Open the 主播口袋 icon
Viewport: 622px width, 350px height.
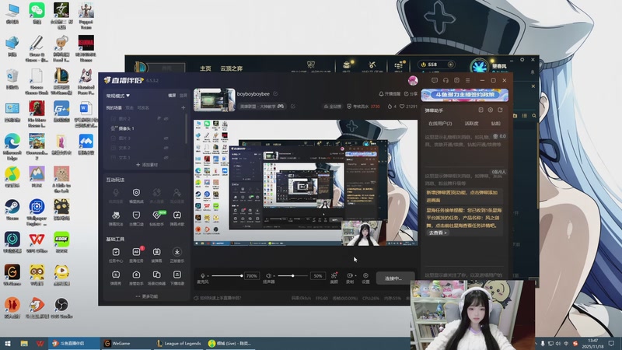click(x=136, y=215)
